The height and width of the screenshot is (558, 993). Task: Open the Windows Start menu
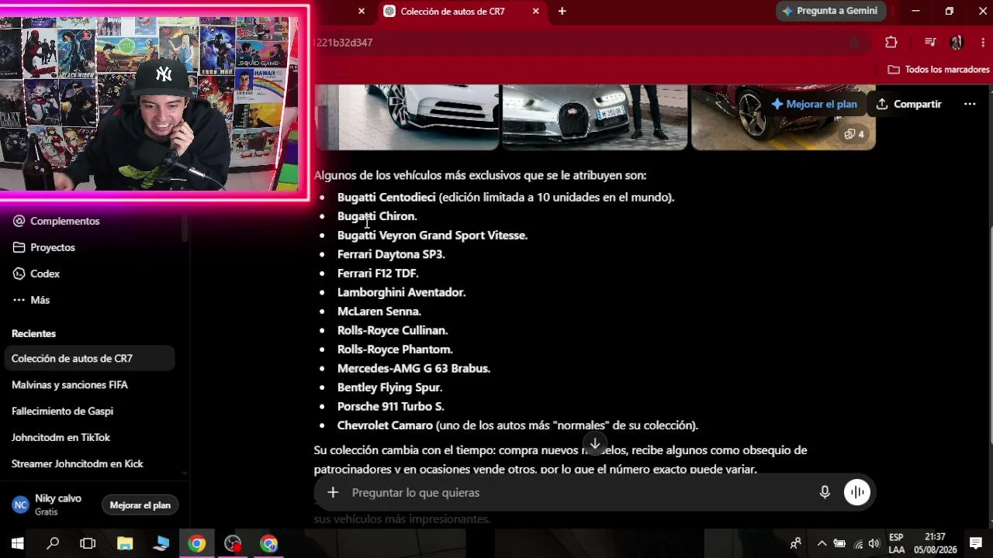(x=17, y=543)
